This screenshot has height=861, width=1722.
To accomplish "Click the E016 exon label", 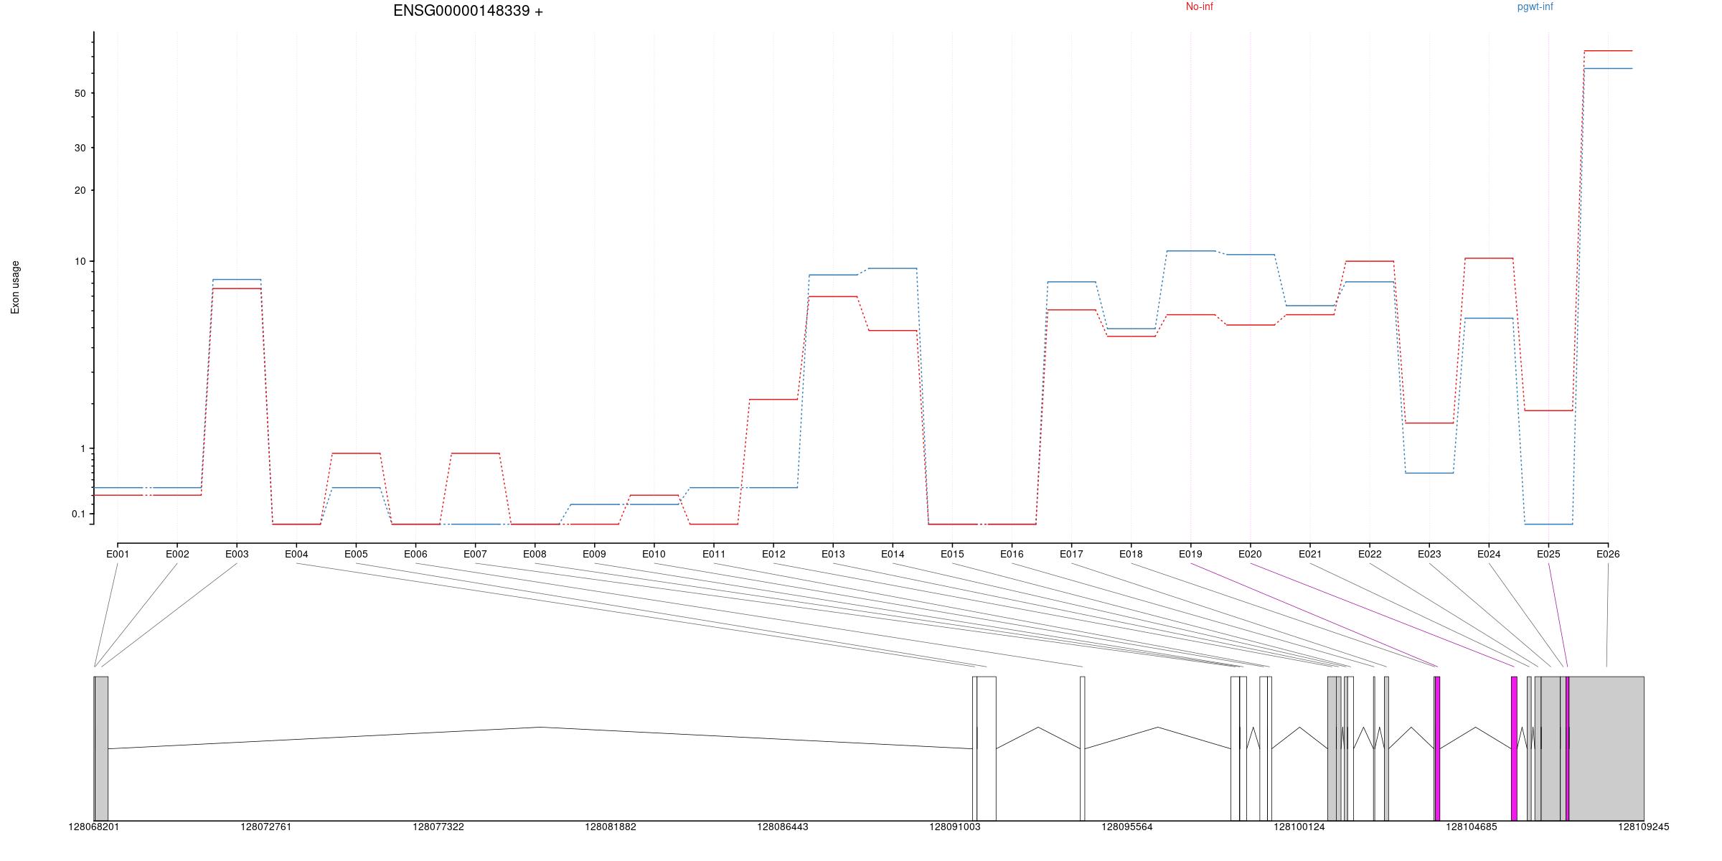I will pyautogui.click(x=1012, y=554).
